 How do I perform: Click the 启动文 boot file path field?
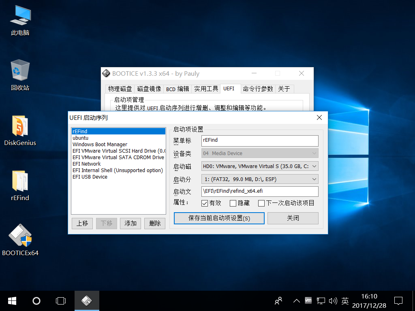tap(260, 192)
